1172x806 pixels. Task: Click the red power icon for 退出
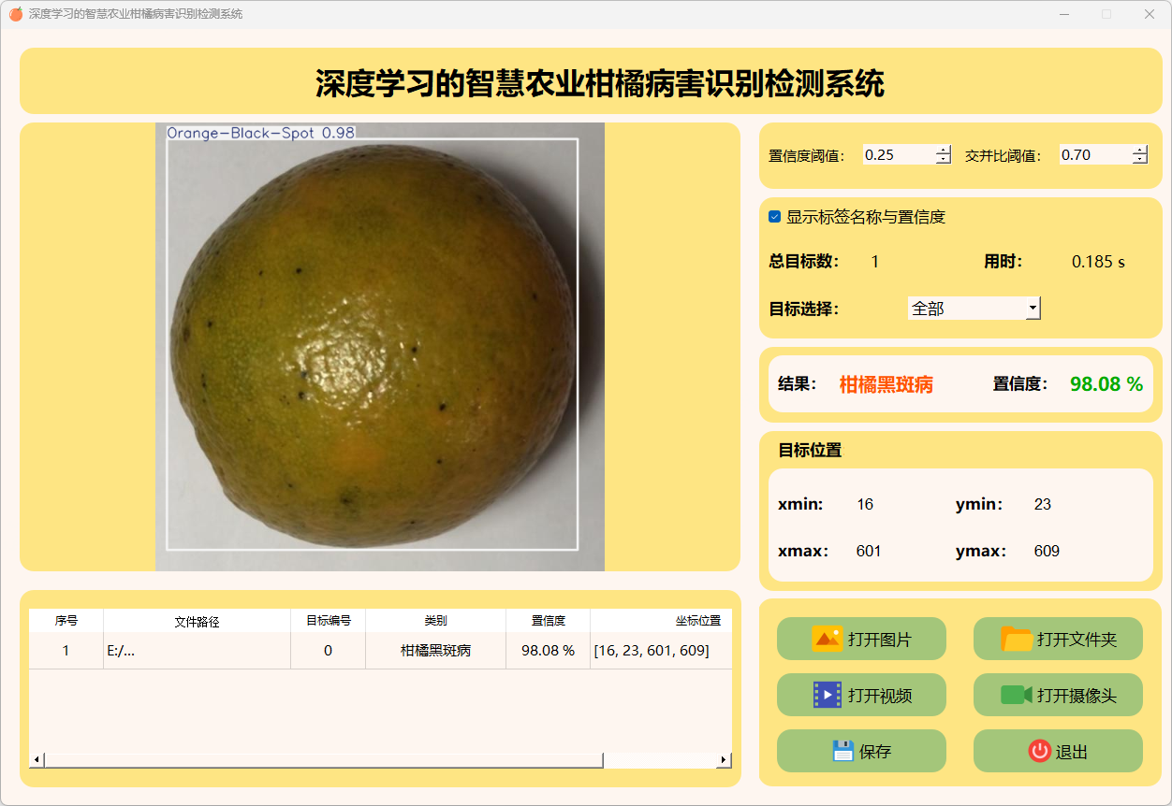click(x=1040, y=751)
